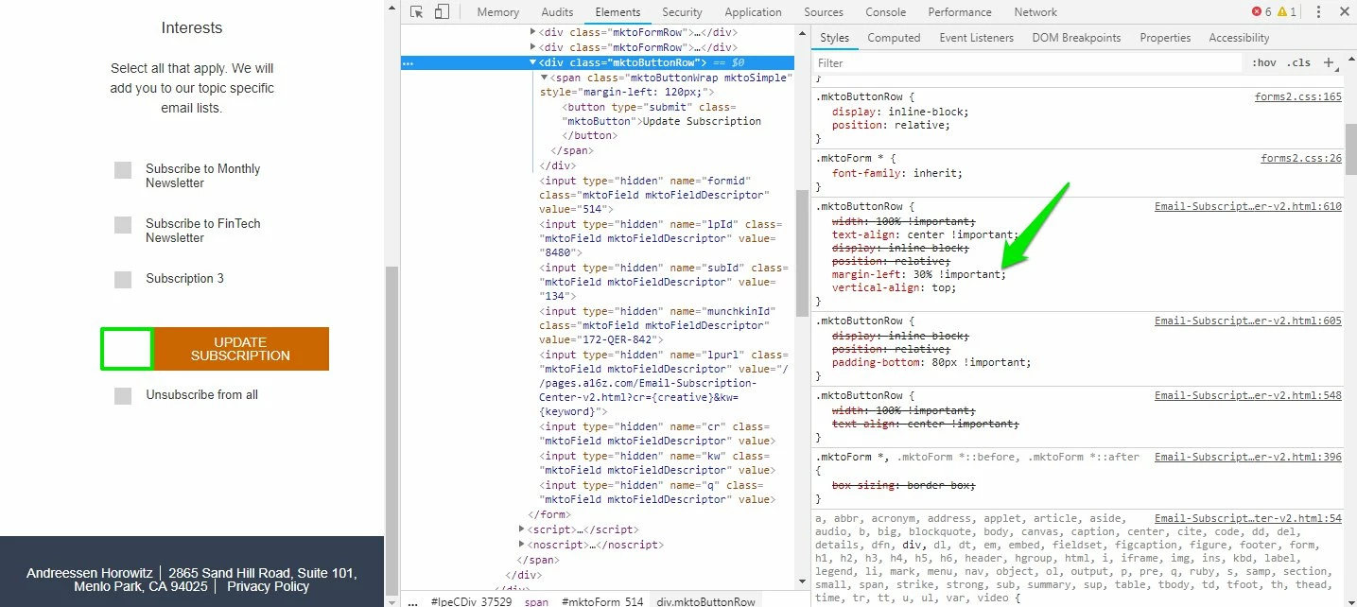Add a new style rule with plus icon
The height and width of the screenshot is (607, 1357).
pos(1328,62)
